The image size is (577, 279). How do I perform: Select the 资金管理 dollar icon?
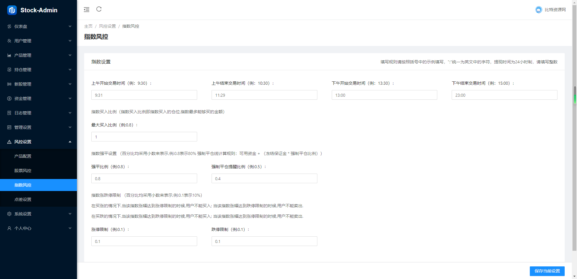click(9, 99)
